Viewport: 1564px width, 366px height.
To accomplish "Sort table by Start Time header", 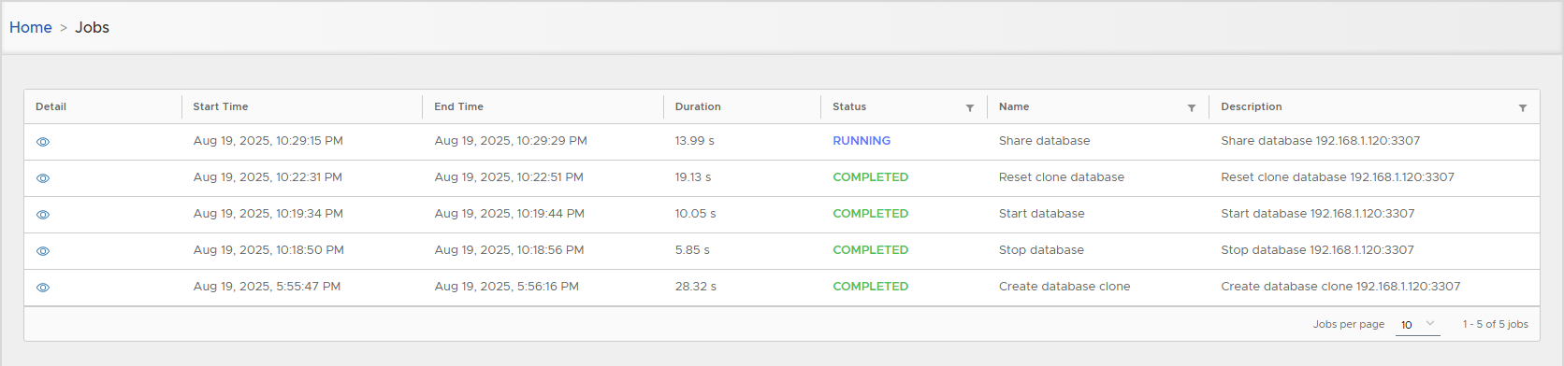I will (x=221, y=106).
